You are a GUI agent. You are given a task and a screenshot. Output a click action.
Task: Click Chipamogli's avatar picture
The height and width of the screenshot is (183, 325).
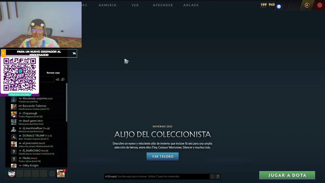pyautogui.click(x=14, y=114)
